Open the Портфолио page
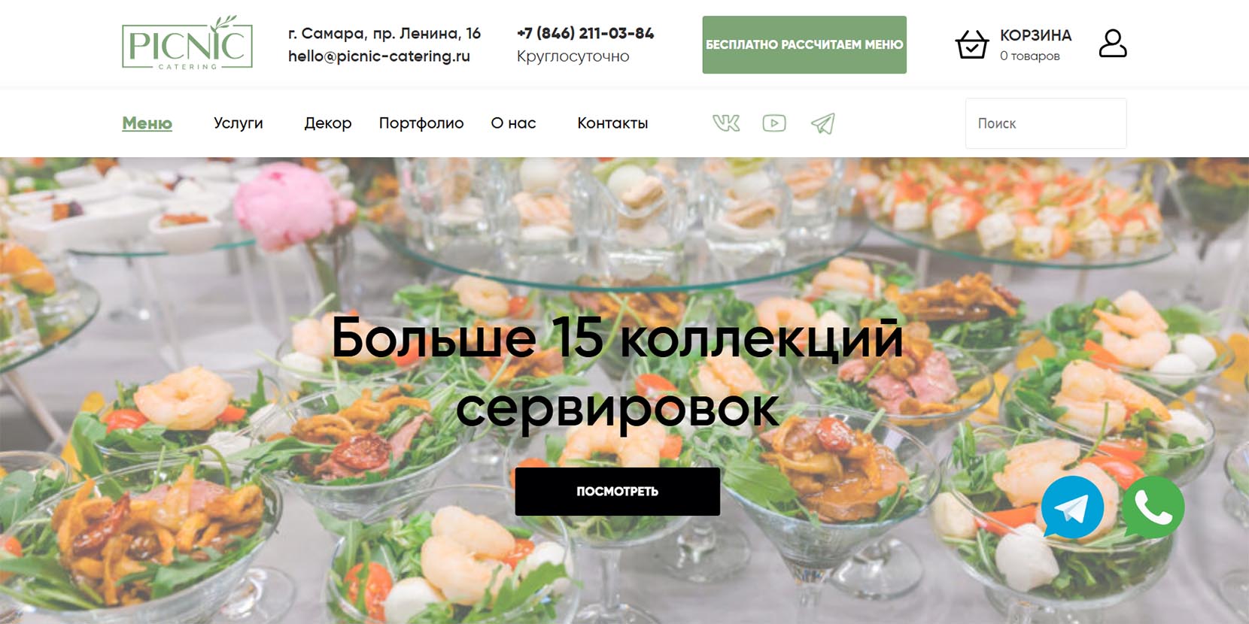1249x624 pixels. pos(421,123)
